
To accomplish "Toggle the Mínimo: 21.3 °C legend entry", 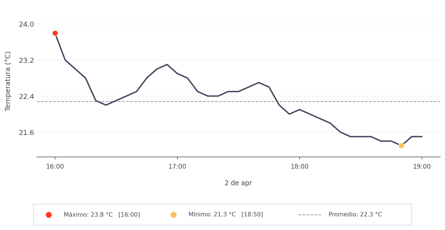I will tap(225, 215).
